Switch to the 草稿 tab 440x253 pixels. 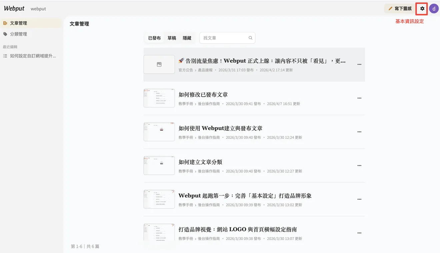click(x=172, y=38)
